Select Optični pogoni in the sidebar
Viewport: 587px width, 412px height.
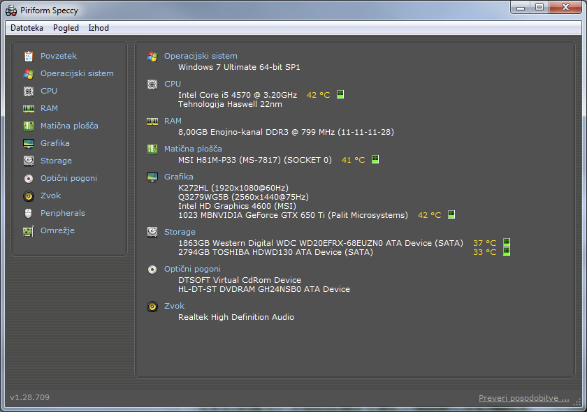click(x=68, y=178)
